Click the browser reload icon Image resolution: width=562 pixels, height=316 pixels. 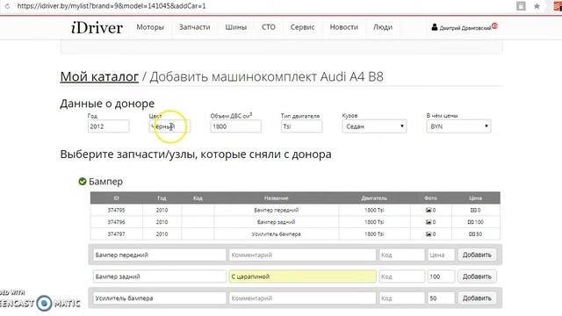coord(7,6)
